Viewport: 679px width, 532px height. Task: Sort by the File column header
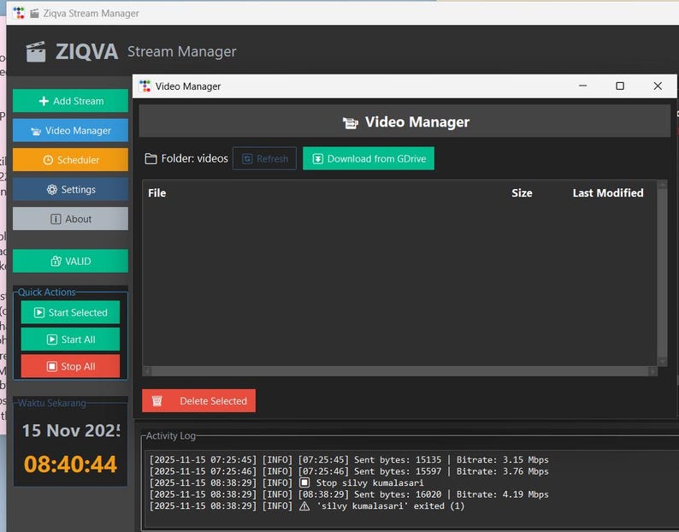156,192
